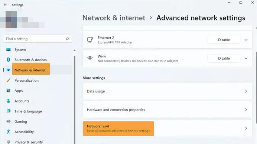The image size is (257, 144).
Task: Open Privacy & security section
Action: click(x=29, y=142)
